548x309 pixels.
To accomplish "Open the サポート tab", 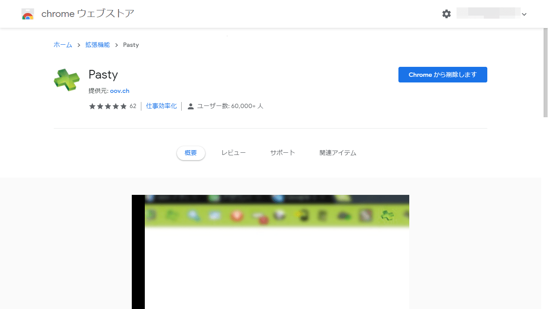I will point(283,153).
